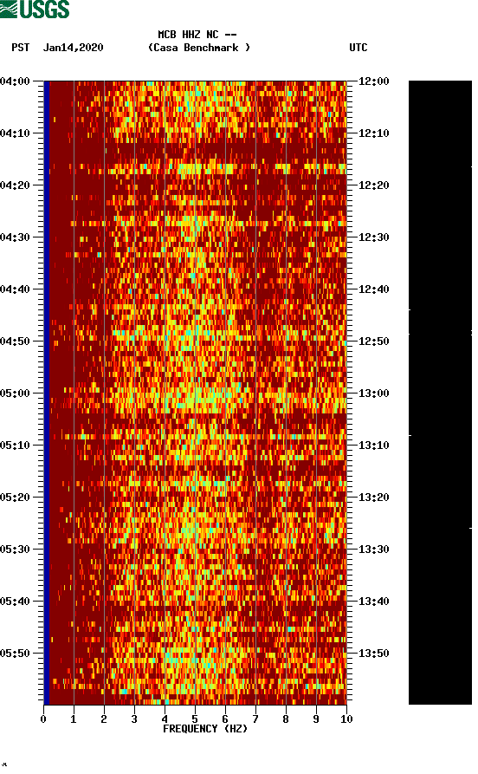
Task: Click the 05:40 PST time label
Action: (15, 602)
